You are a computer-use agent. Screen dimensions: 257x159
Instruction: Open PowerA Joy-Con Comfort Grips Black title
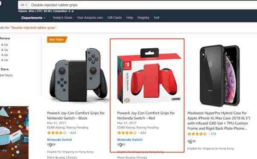click(x=76, y=115)
